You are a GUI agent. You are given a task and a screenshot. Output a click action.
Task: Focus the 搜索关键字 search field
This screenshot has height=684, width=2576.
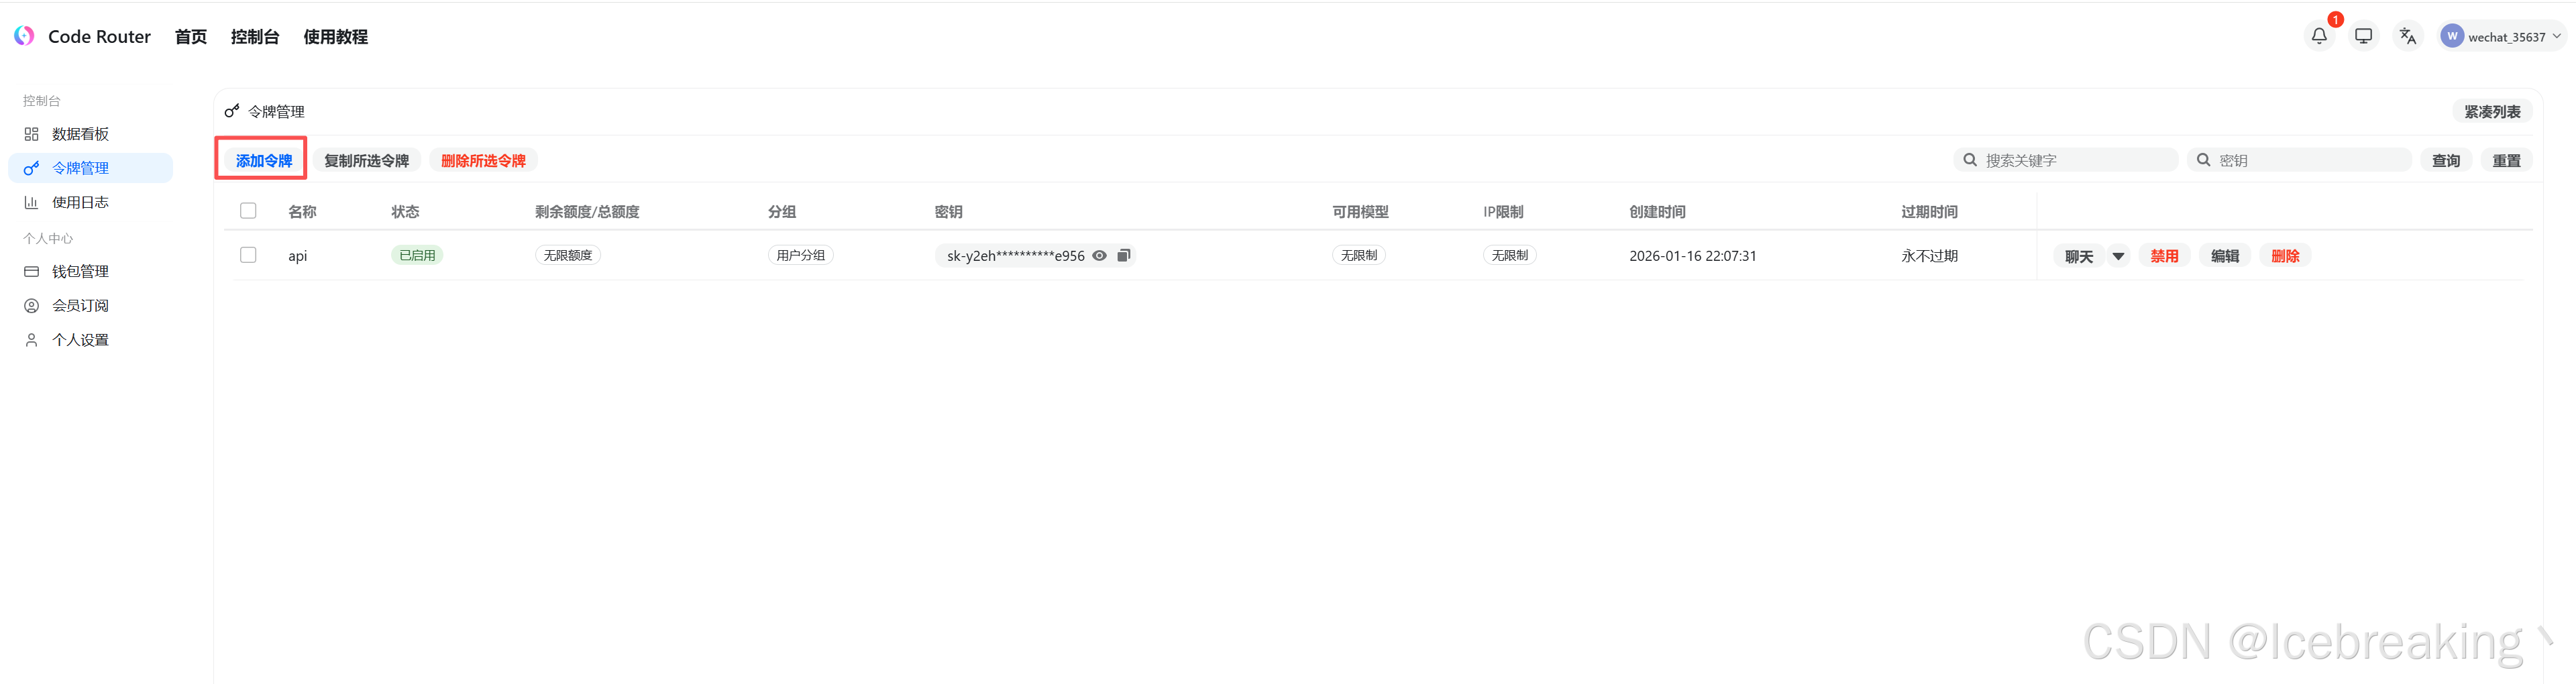click(x=2066, y=160)
